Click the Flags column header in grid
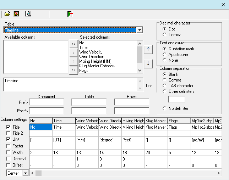The image size is (229, 180). point(179,121)
